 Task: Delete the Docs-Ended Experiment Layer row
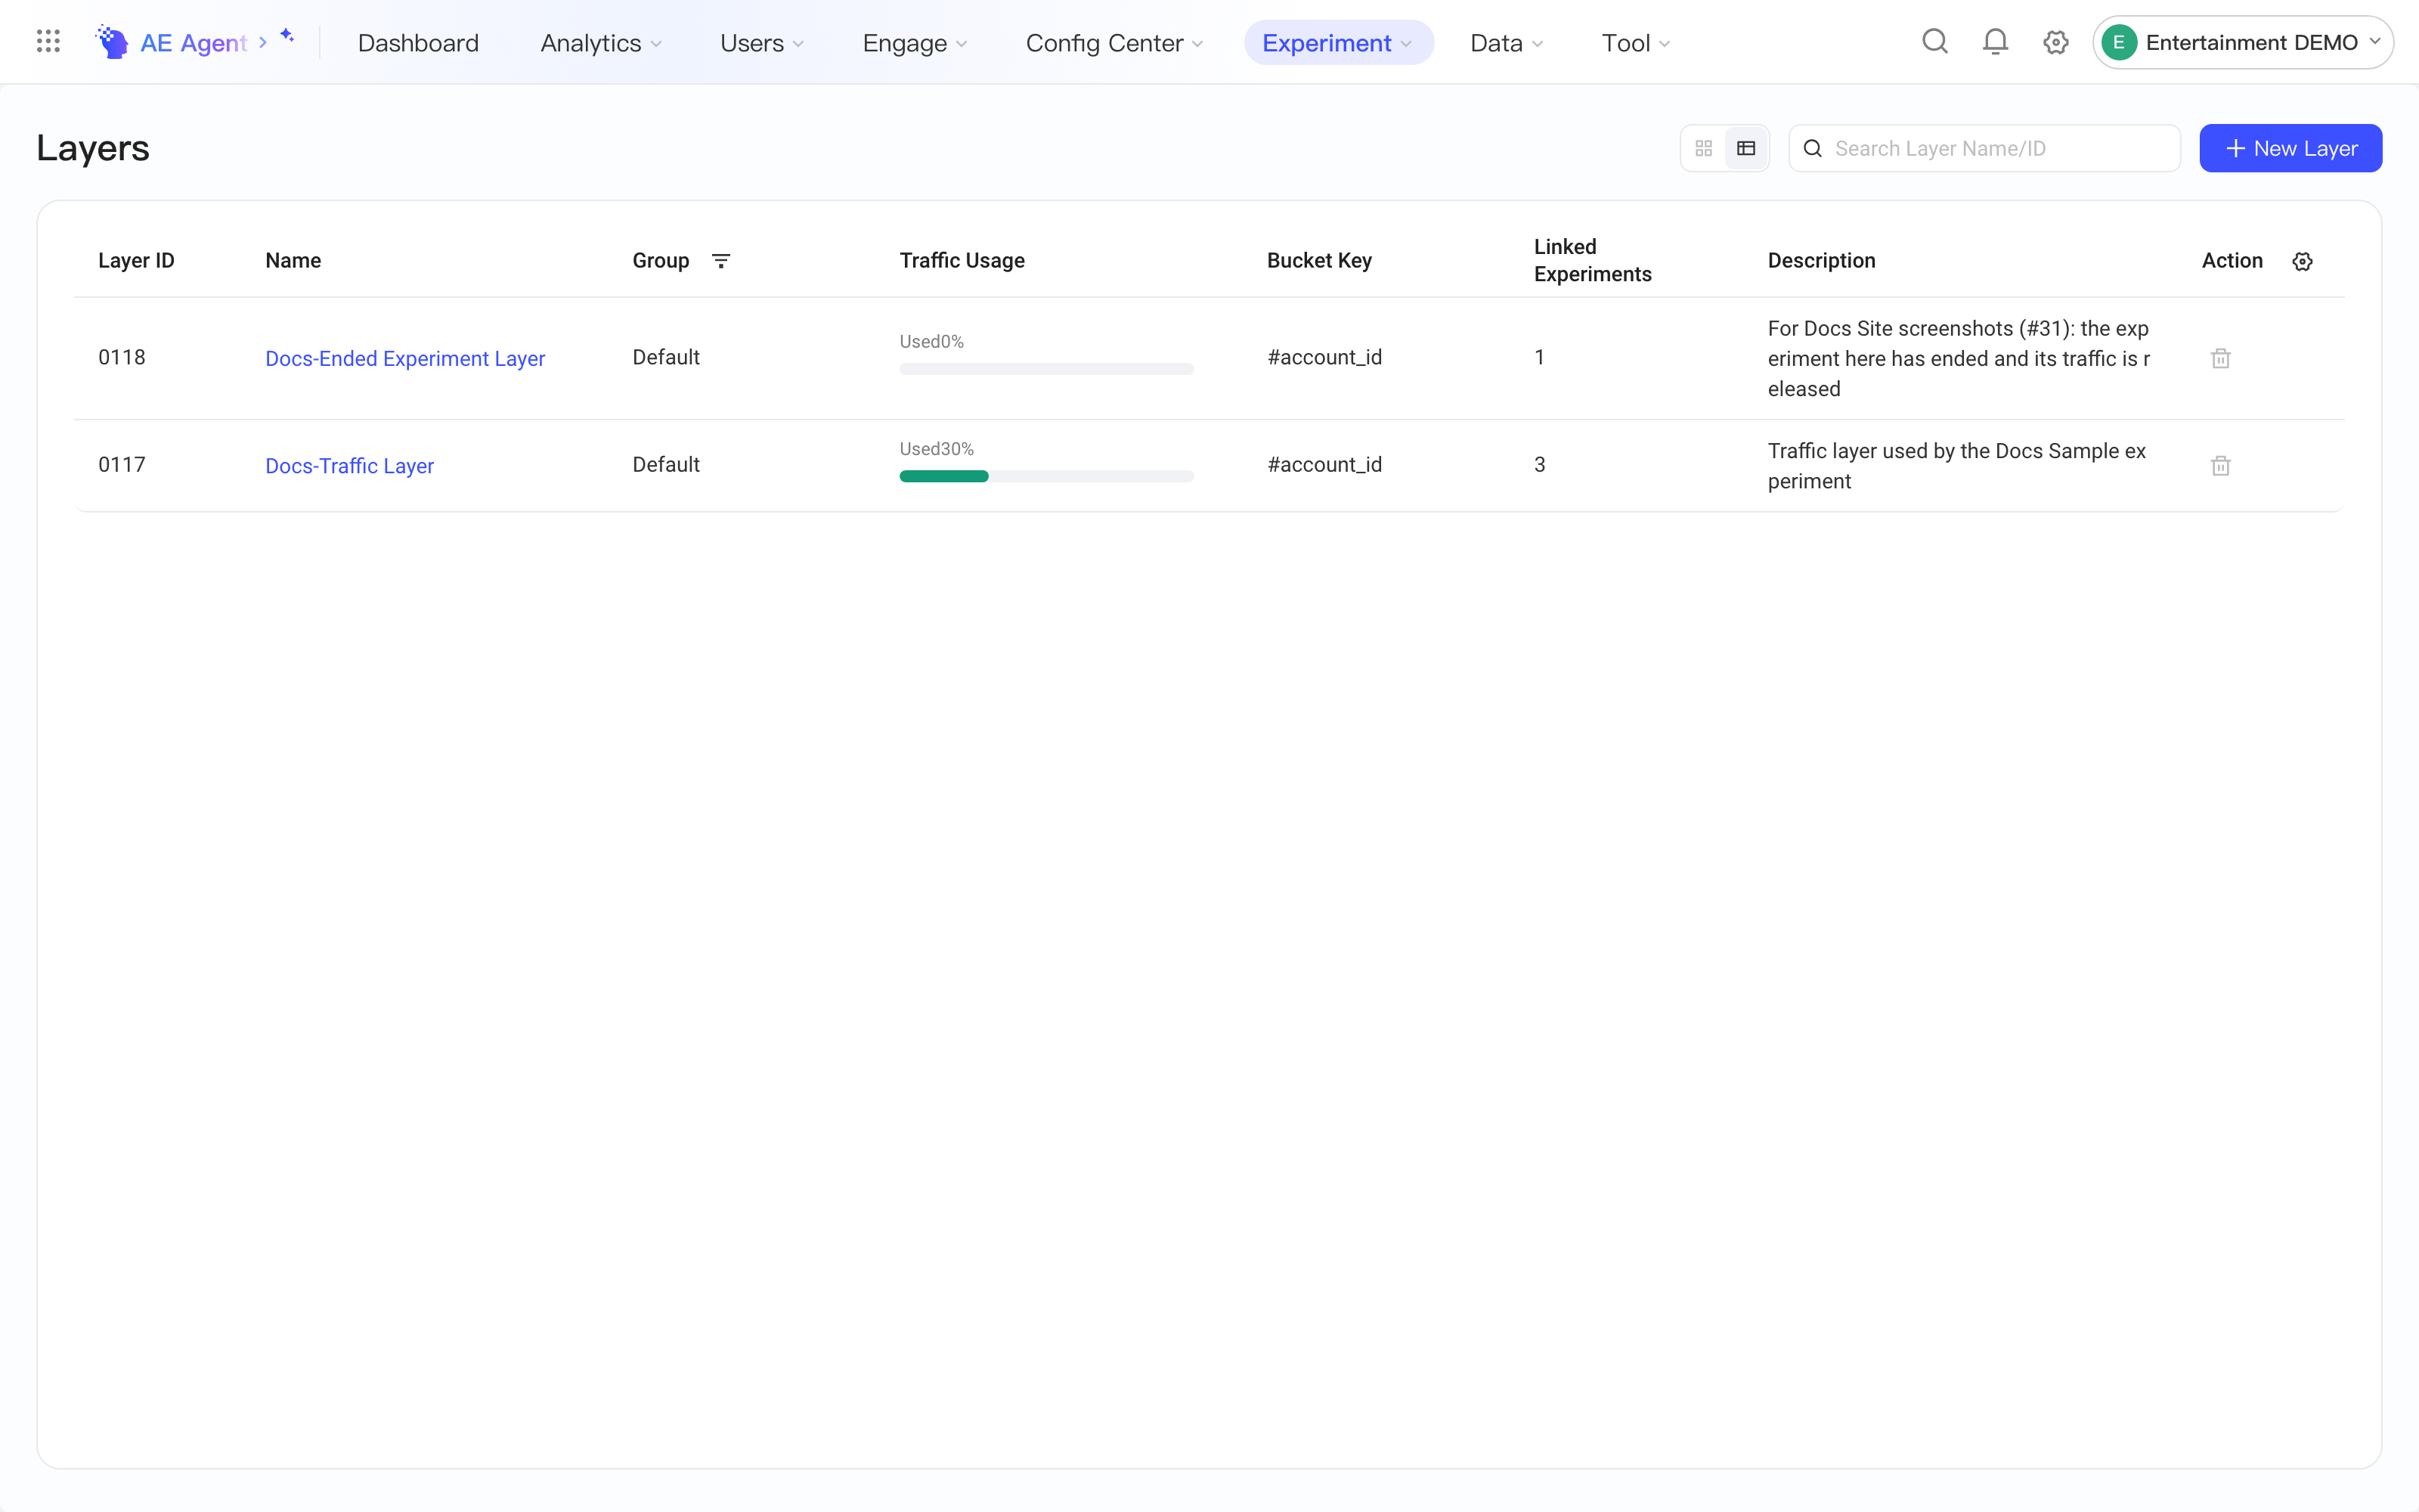pos(2220,358)
